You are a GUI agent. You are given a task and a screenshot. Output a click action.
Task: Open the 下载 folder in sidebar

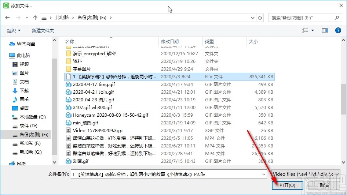21,90
